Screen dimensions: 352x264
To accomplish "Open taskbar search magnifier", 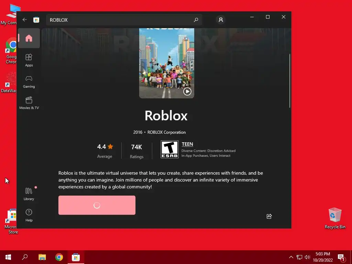I will click(x=25, y=257).
